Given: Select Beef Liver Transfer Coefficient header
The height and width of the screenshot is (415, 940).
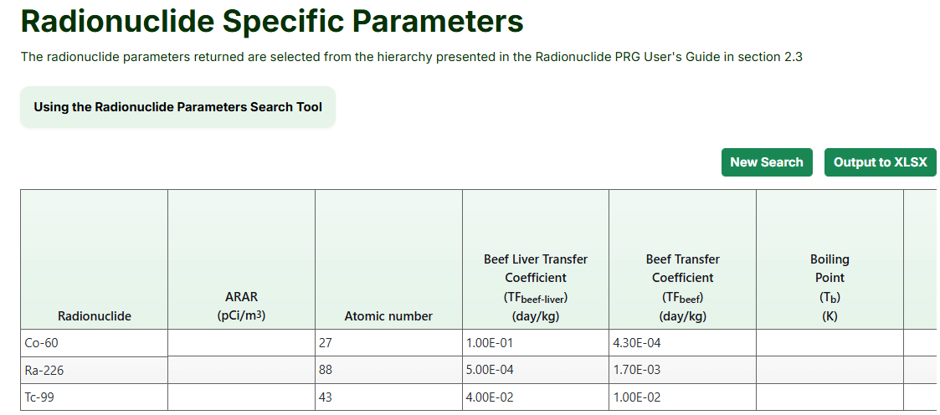Looking at the screenshot, I should [536, 287].
